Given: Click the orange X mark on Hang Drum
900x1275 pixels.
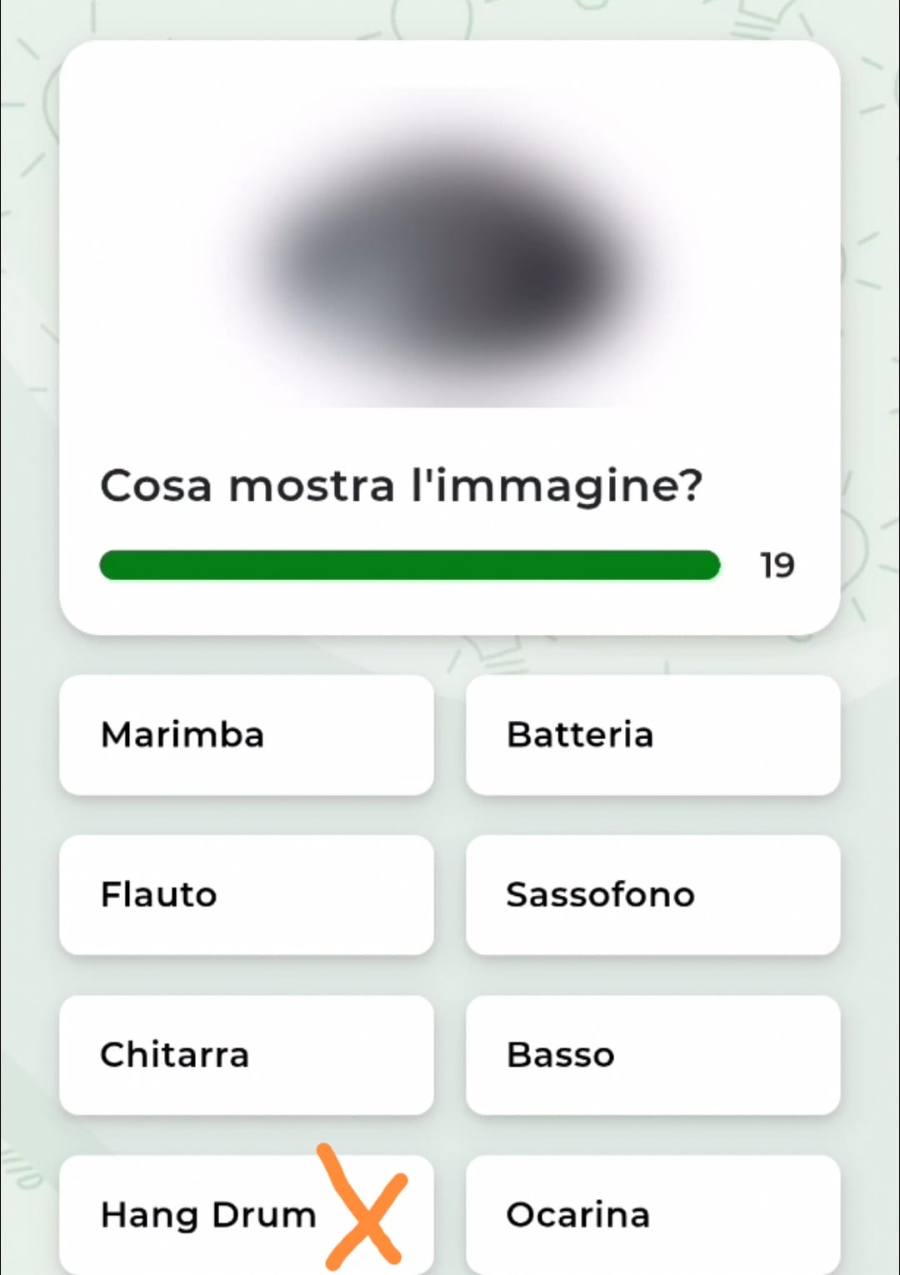Looking at the screenshot, I should [365, 1210].
